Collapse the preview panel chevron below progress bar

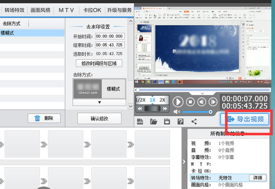[202, 94]
